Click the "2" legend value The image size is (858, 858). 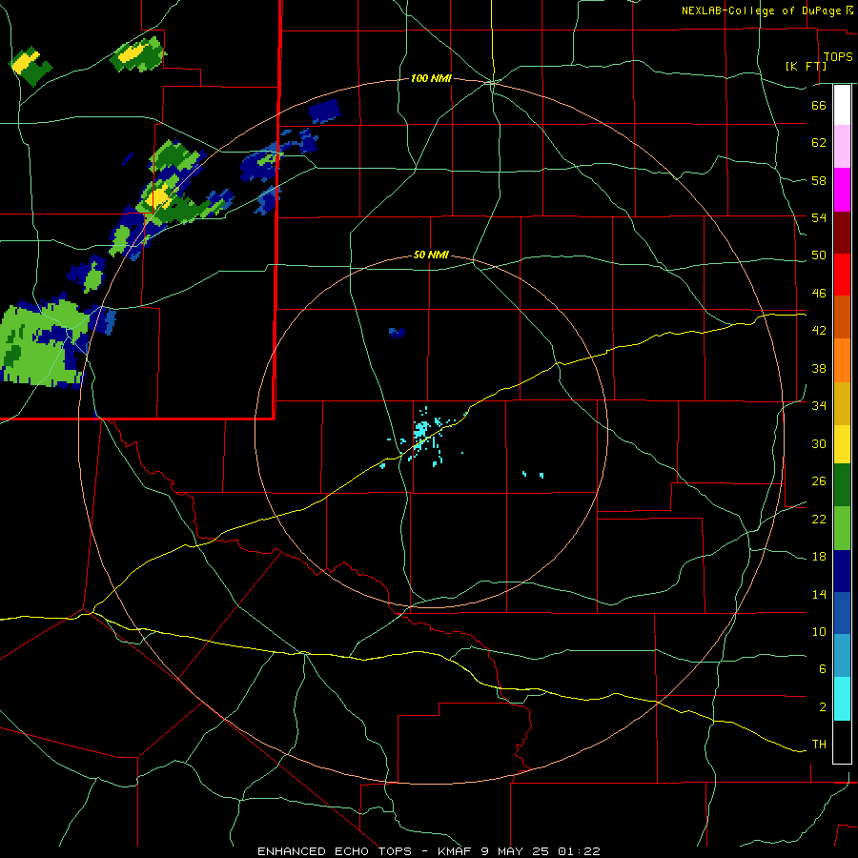[823, 707]
